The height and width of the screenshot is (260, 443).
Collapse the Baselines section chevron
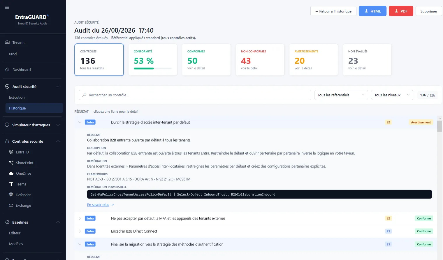[x=58, y=222]
